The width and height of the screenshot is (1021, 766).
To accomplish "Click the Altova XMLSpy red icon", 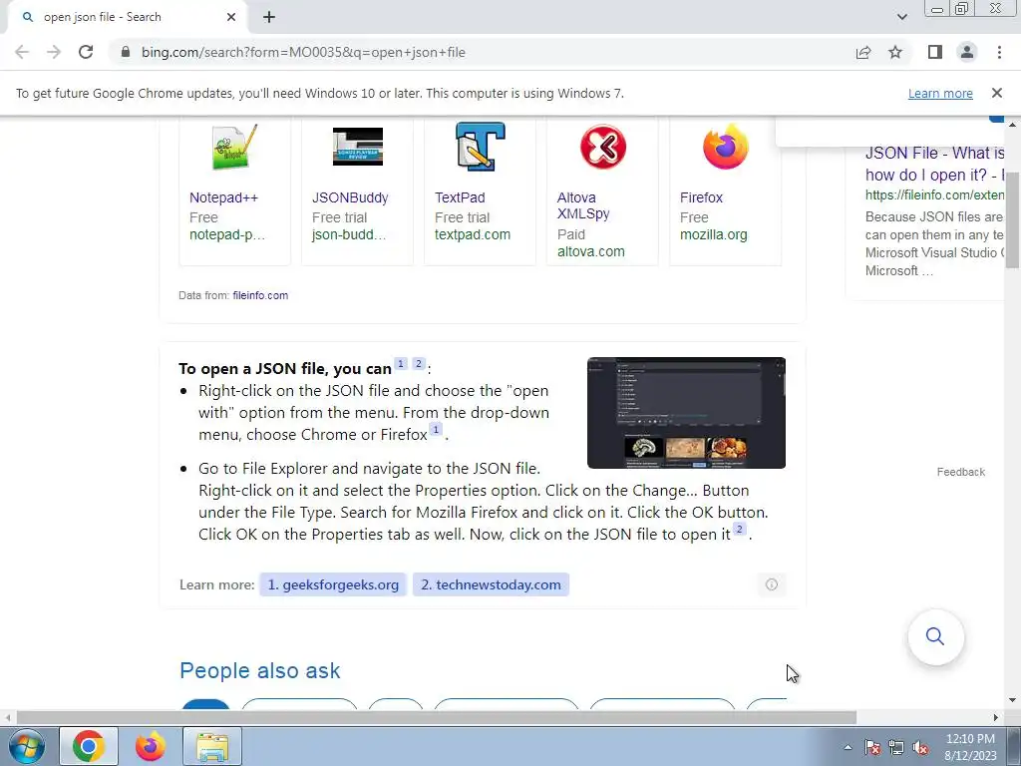I will tap(603, 147).
